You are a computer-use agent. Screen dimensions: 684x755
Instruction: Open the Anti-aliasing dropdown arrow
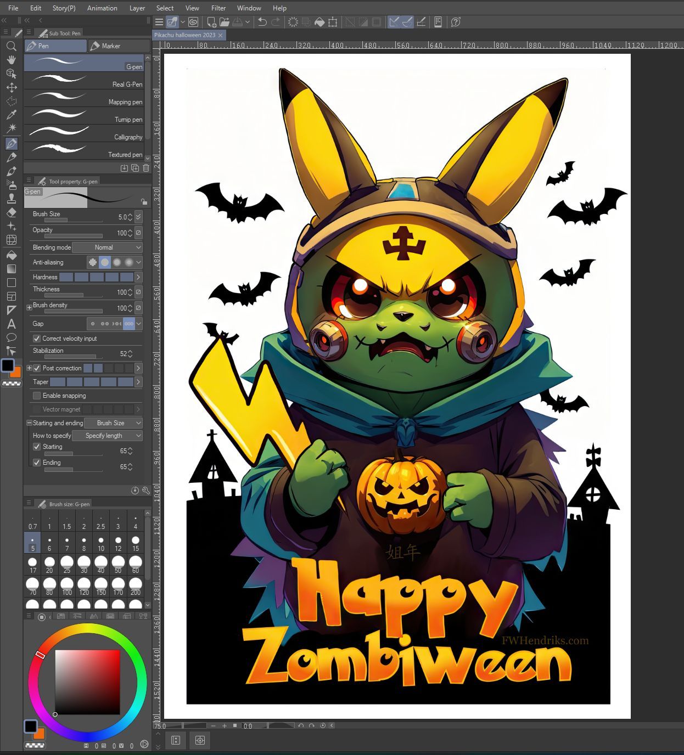coord(139,262)
